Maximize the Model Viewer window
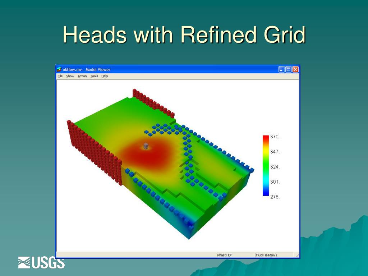368x276 pixels. point(289,69)
